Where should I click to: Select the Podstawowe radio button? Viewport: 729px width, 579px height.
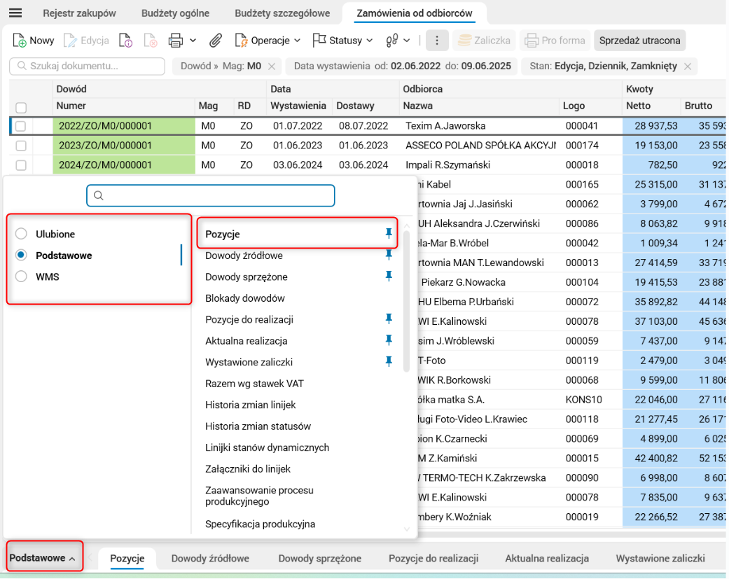(x=21, y=255)
